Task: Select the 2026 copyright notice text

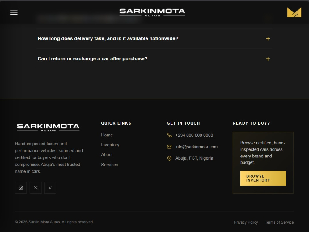Action: tap(54, 222)
